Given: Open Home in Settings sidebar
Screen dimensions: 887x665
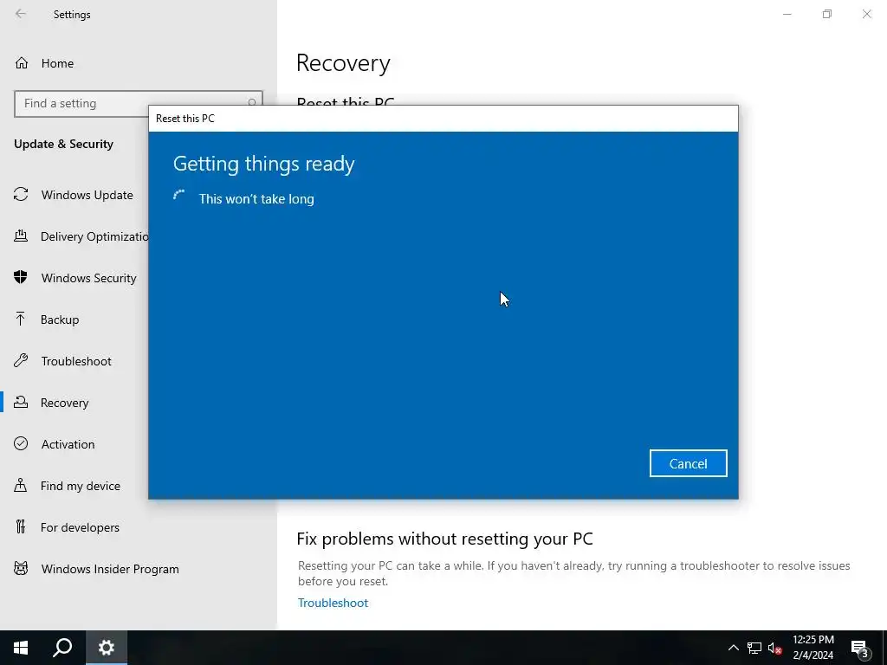Looking at the screenshot, I should (x=57, y=63).
